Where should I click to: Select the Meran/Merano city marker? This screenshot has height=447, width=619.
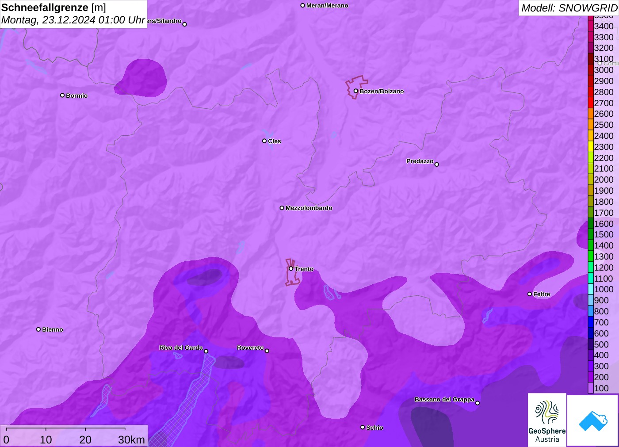302,5
